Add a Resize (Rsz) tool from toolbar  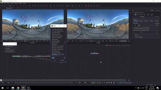79,6
